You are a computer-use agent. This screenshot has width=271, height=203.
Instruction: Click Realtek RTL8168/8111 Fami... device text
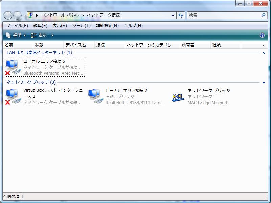pos(135,103)
